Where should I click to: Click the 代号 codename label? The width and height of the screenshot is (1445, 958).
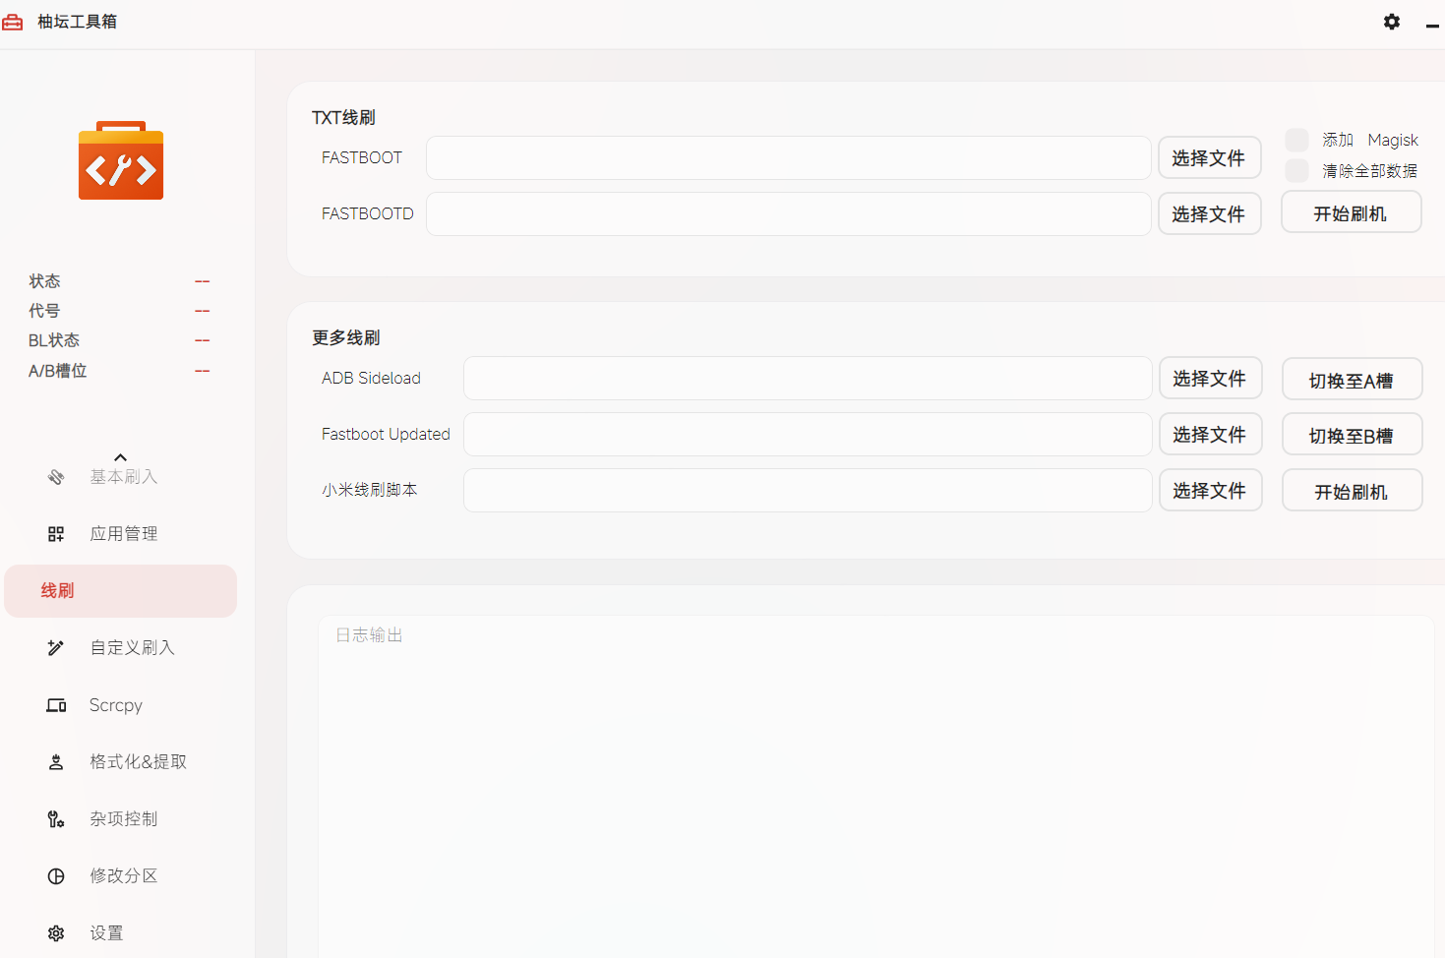[x=44, y=311]
